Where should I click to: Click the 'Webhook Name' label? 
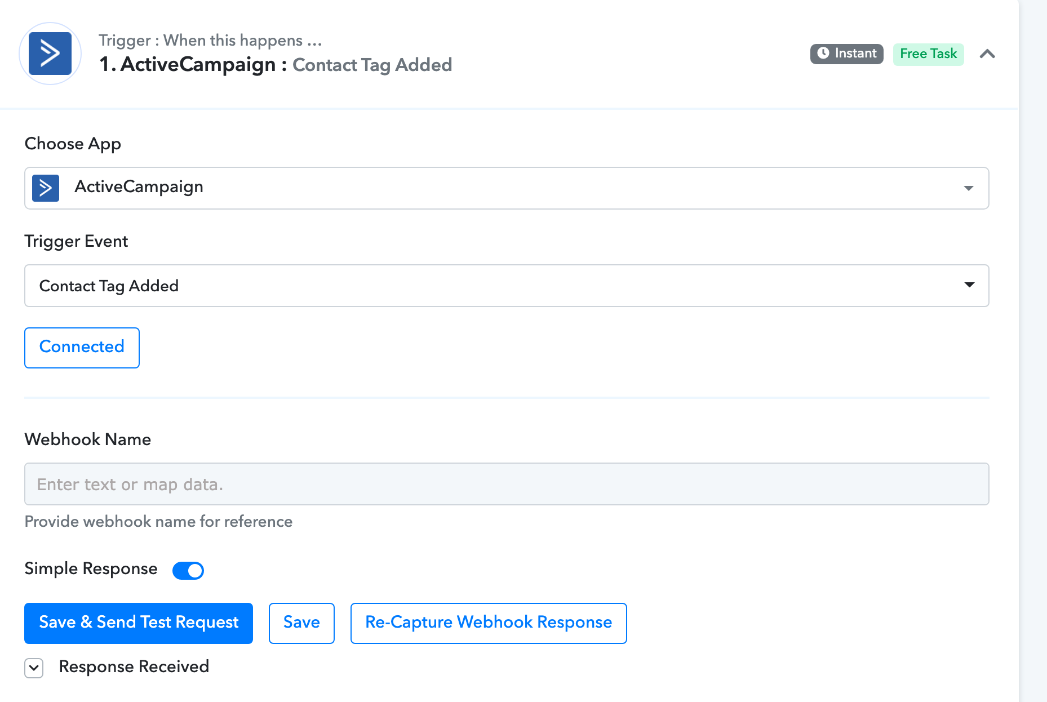88,439
